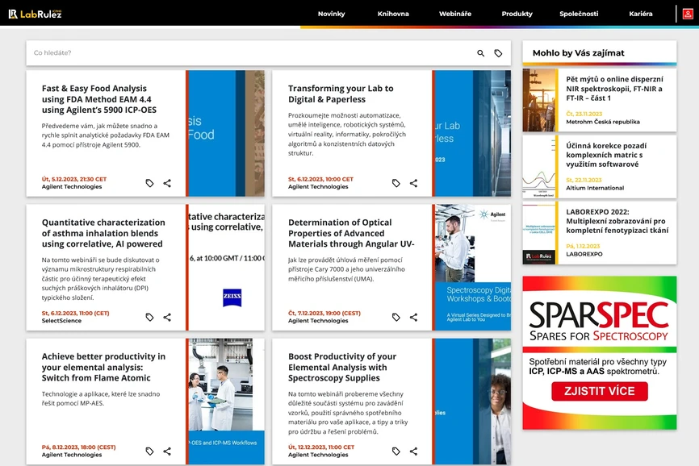Open 'Transforming your Lab to Digital & Paperless' title
This screenshot has width=699, height=466.
341,94
